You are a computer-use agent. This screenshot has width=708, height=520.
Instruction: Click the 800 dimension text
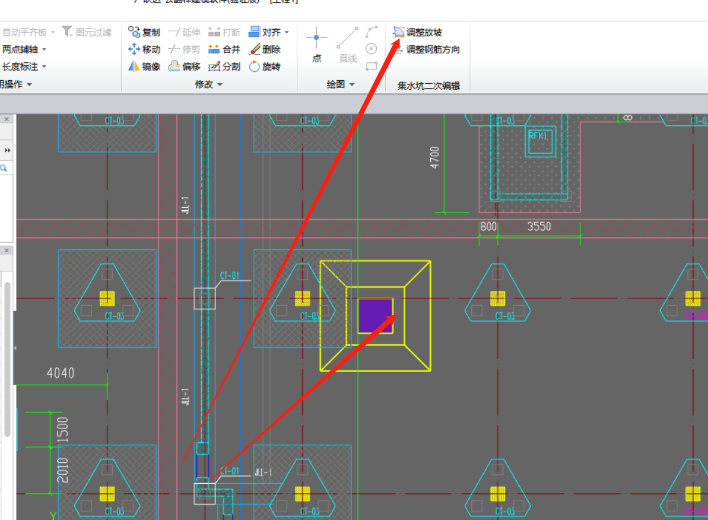[488, 226]
